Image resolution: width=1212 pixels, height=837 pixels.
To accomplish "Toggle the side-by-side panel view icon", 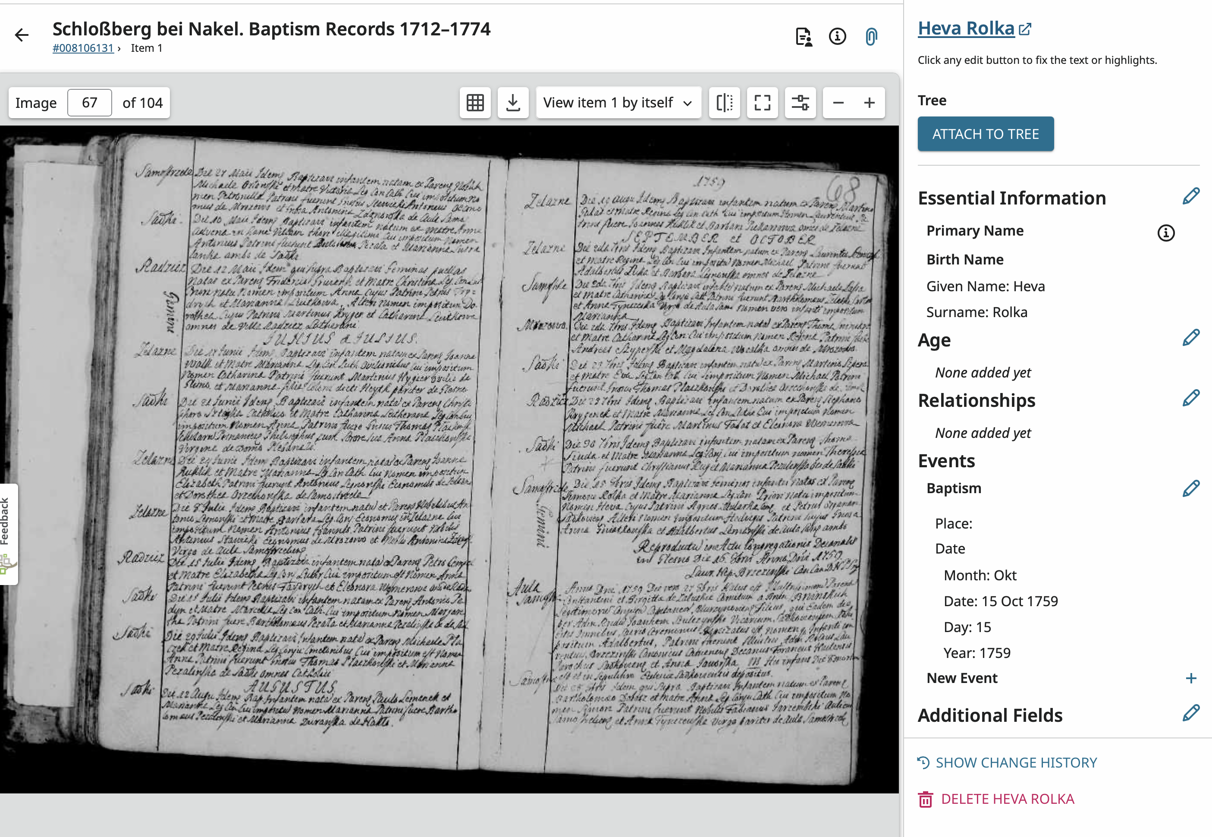I will [724, 103].
